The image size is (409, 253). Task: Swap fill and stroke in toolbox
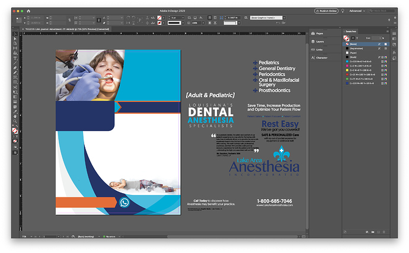(17, 126)
